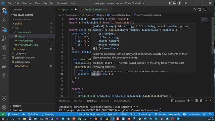215x121 pixels.
Task: Open editor More Actions ellipsis
Action: click(x=210, y=9)
